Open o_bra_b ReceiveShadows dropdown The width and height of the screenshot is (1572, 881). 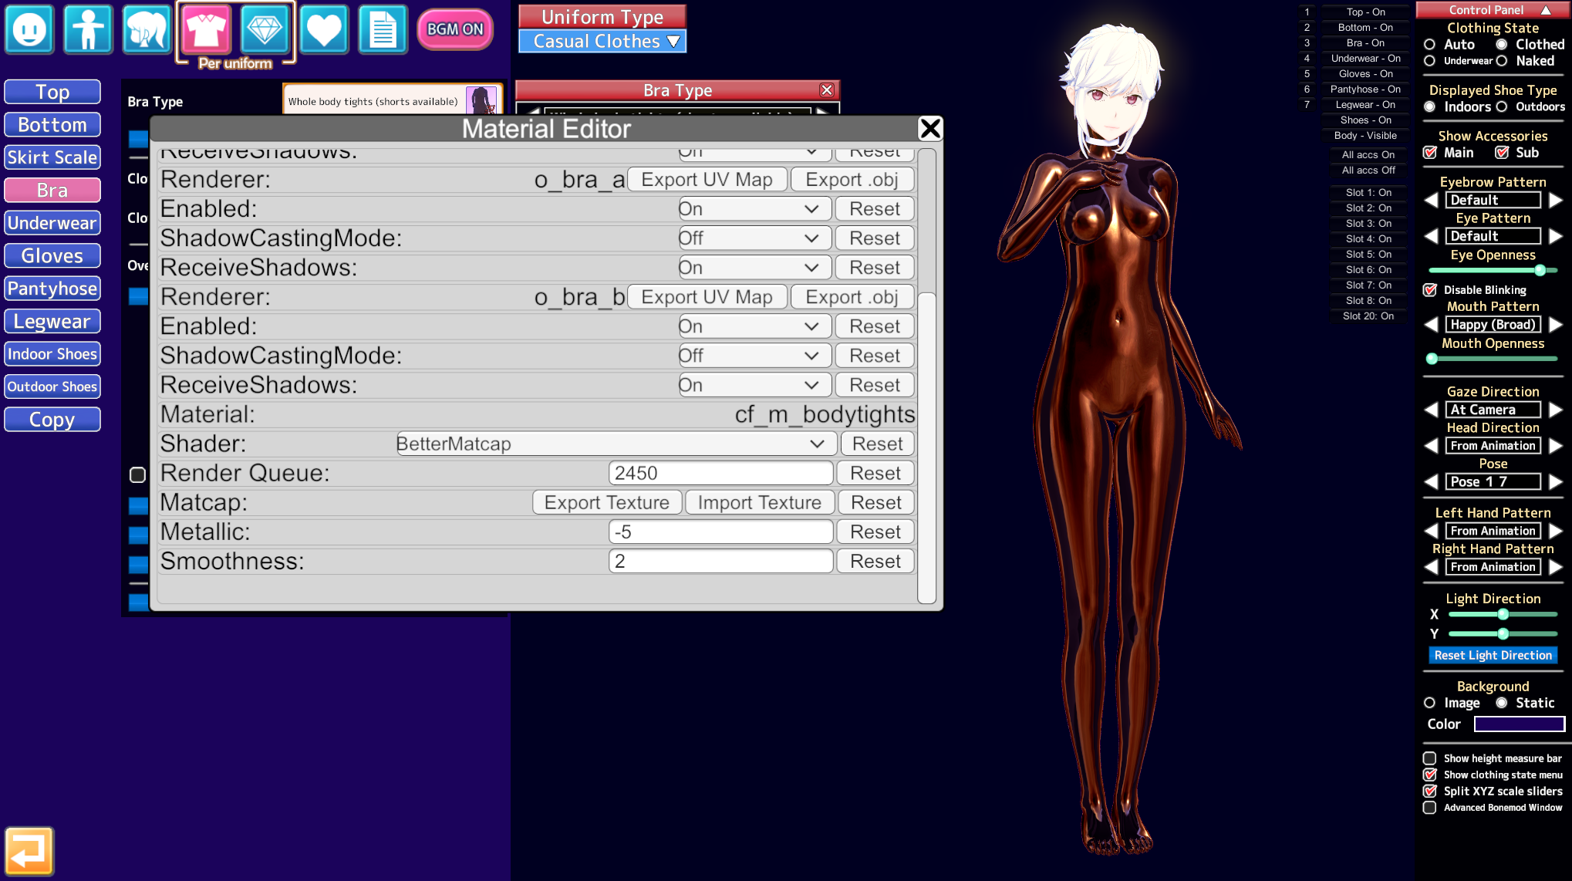tap(754, 385)
